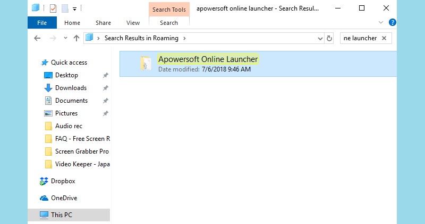Click the Desktop monitor icon
Viewport: 425px width, 224px height.
point(48,75)
